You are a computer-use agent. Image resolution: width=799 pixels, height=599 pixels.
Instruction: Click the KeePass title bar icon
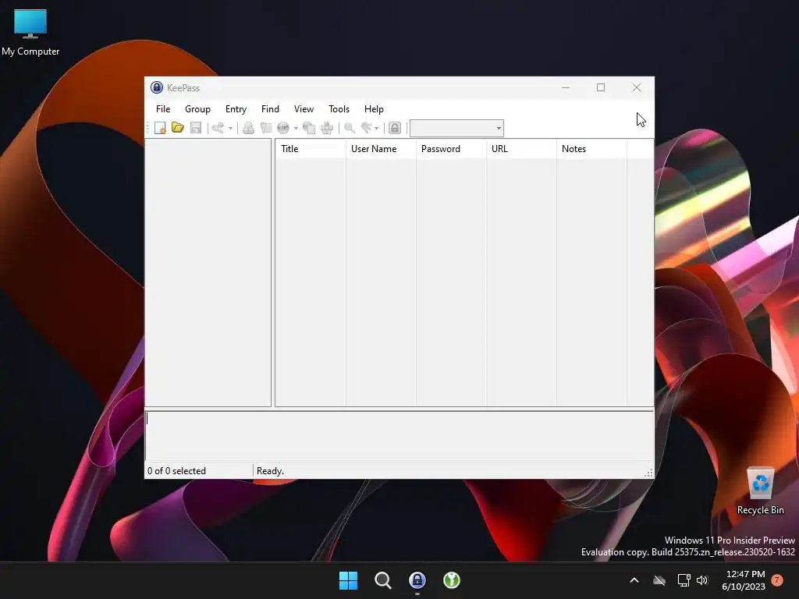tap(156, 87)
